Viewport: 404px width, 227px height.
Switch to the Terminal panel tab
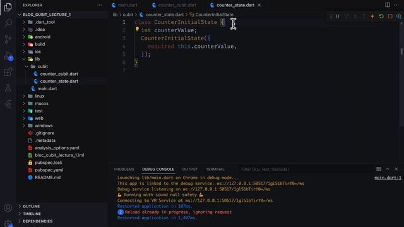(215, 170)
